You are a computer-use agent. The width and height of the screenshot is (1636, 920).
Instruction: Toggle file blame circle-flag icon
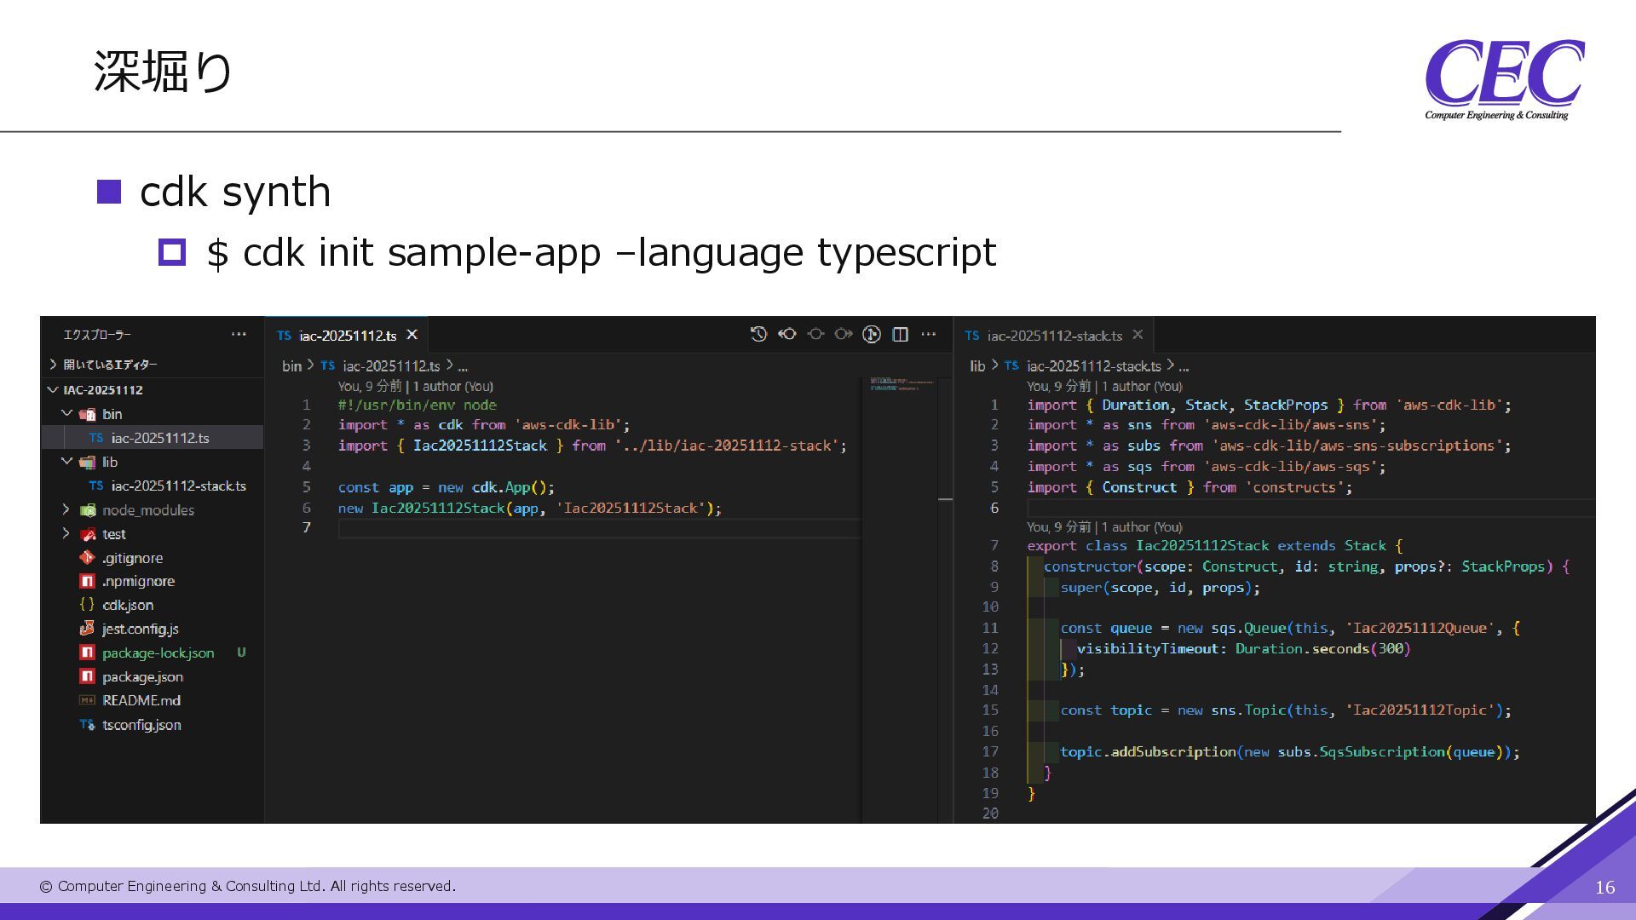871,335
